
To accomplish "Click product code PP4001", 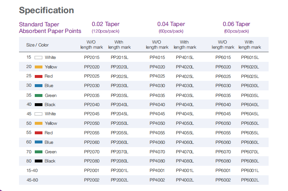I will pos(157,171).
